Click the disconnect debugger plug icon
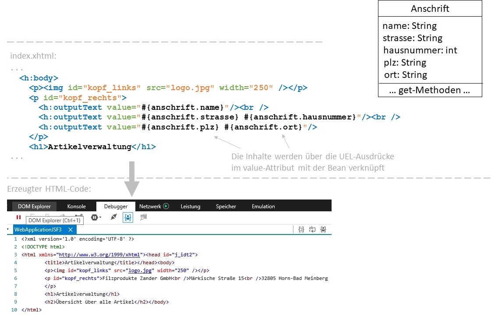The height and width of the screenshot is (315, 491). [113, 217]
